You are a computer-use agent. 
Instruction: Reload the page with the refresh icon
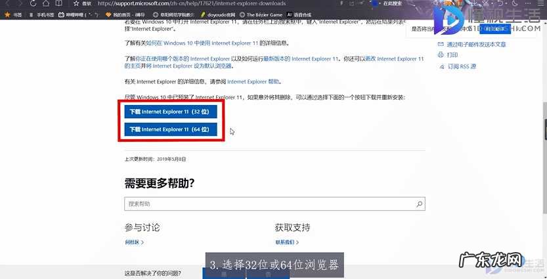pyautogui.click(x=33, y=3)
